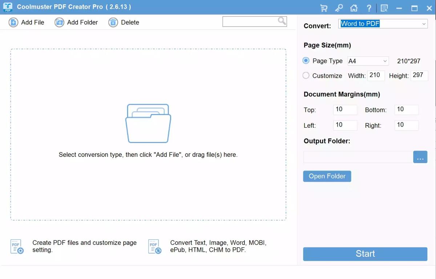
Task: Open the question mark help icon
Action: pyautogui.click(x=369, y=8)
